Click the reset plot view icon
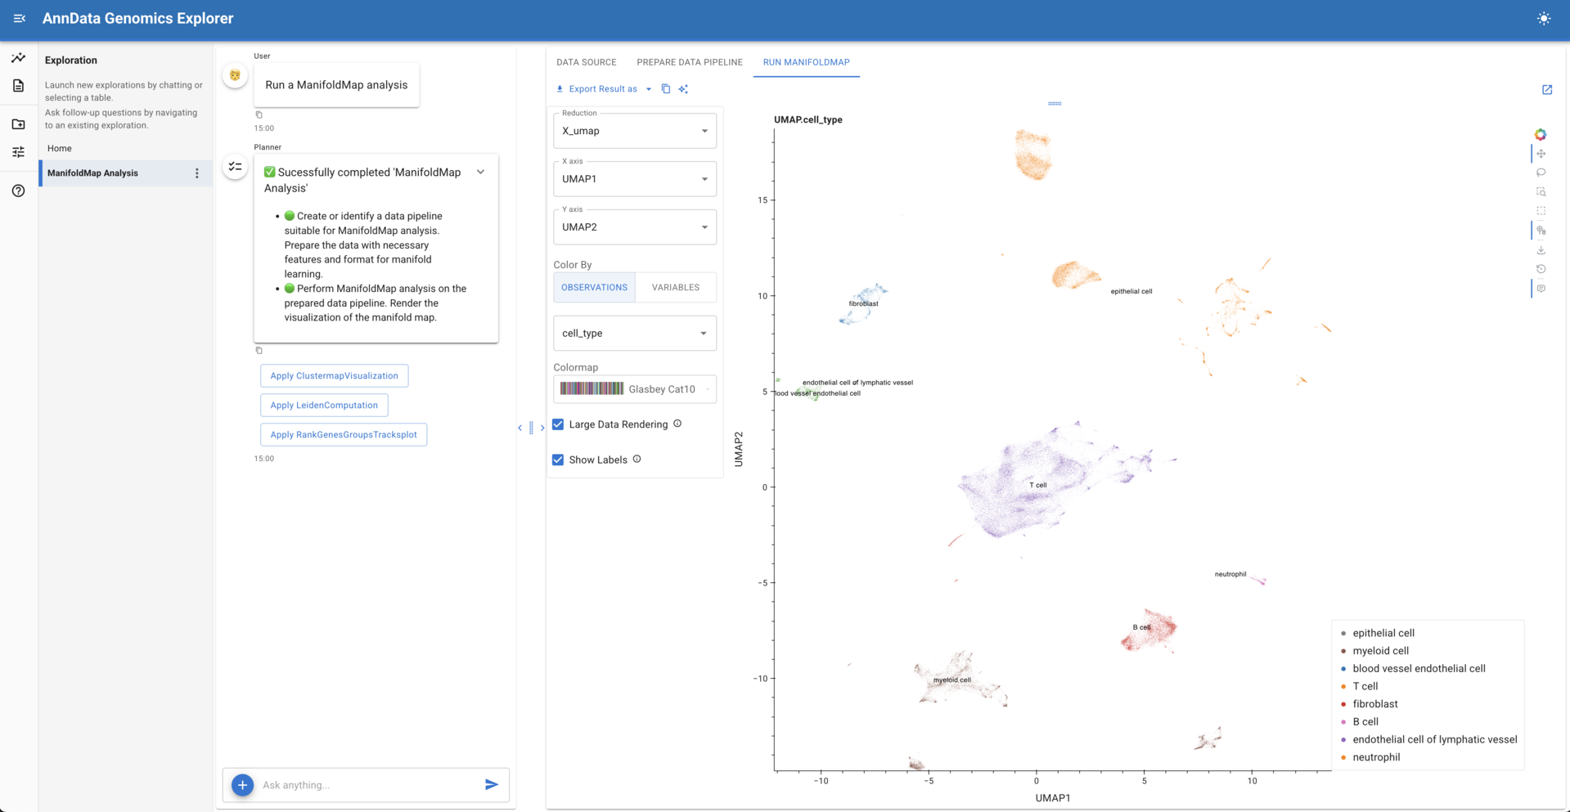Screen dimensions: 1570x812 pos(1541,269)
